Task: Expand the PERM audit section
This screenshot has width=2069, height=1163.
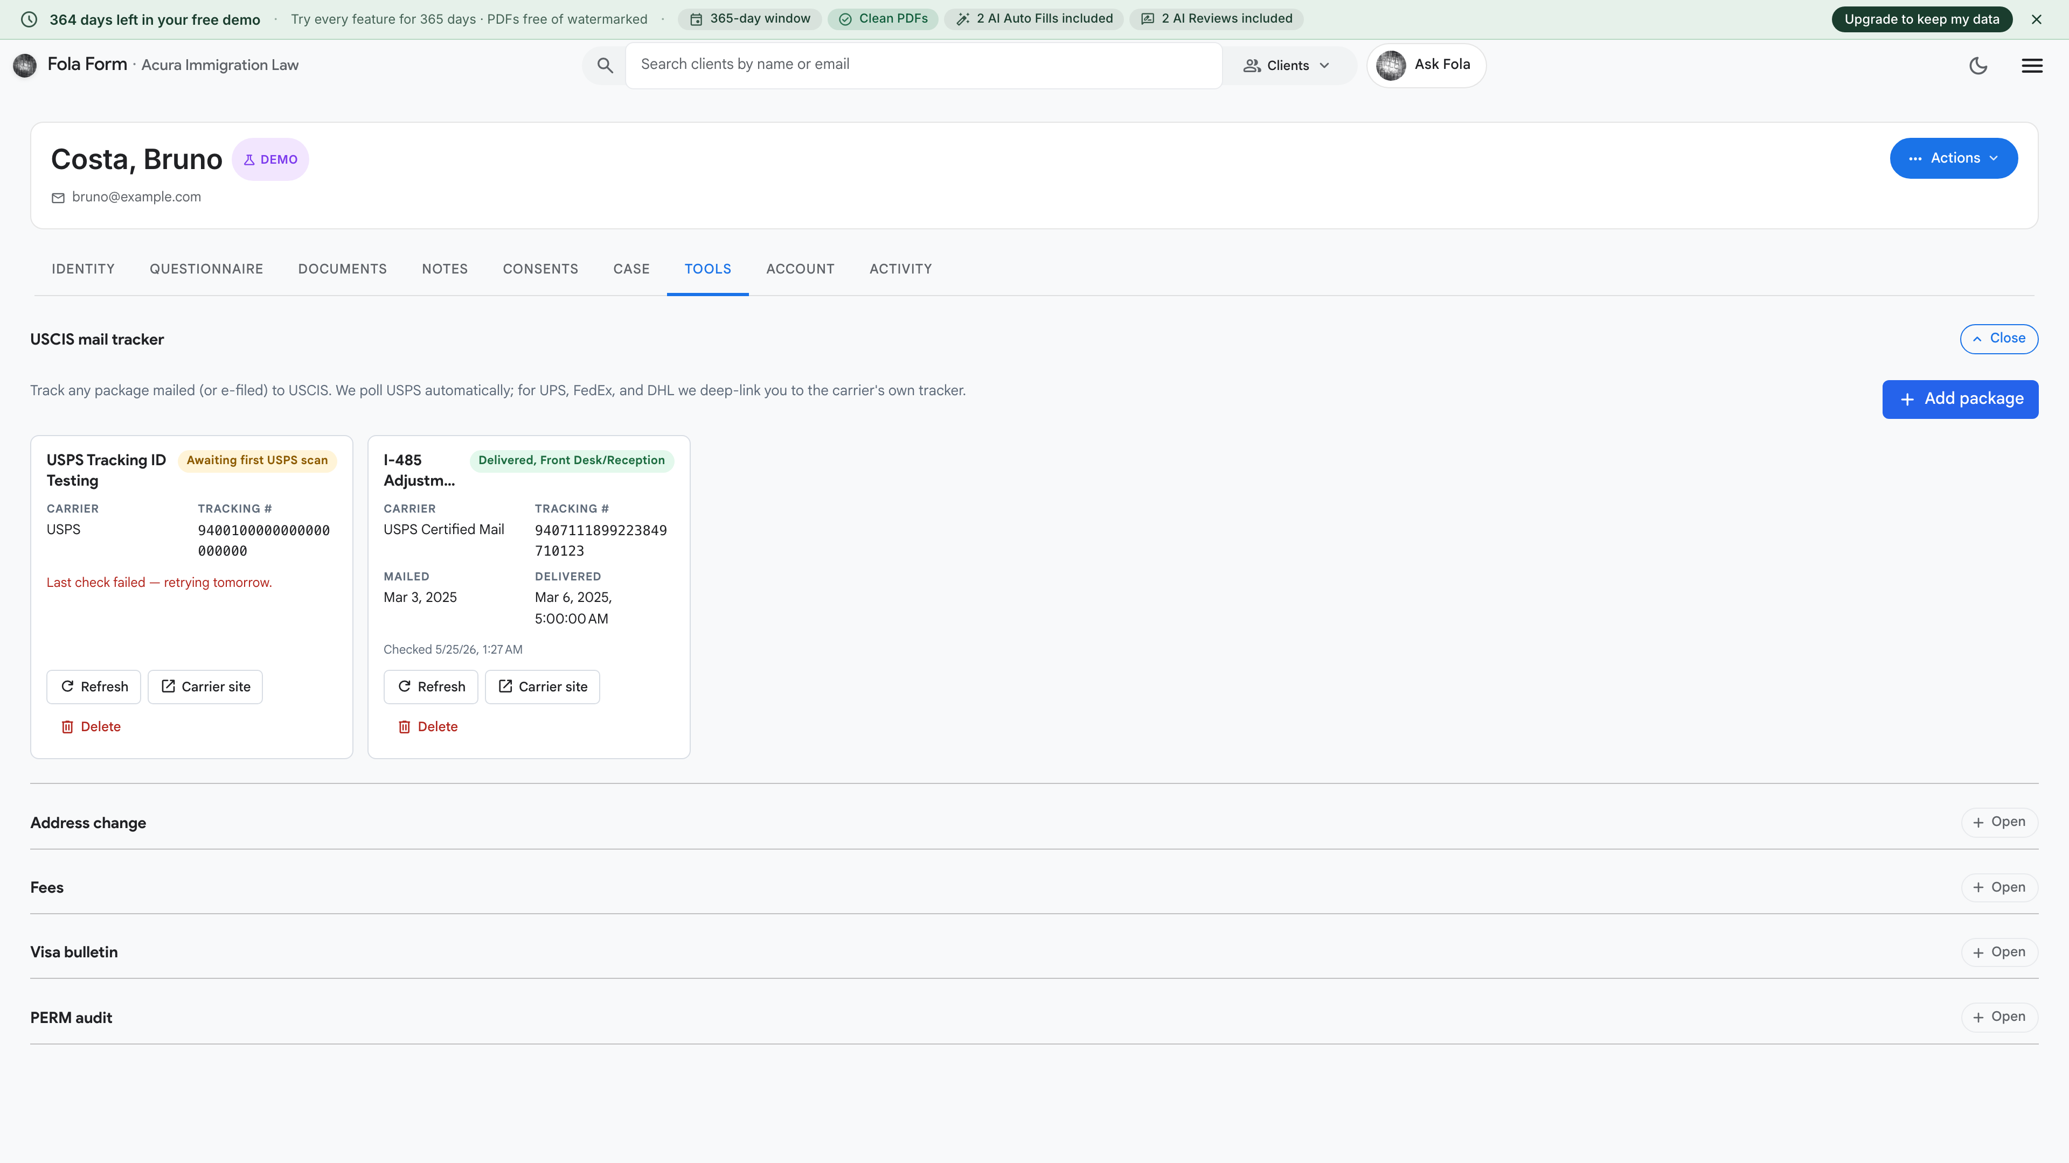Action: (x=1999, y=1018)
